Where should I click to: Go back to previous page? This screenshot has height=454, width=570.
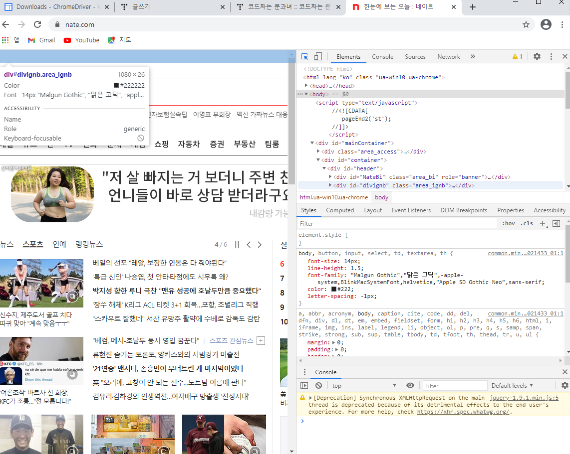tap(6, 25)
